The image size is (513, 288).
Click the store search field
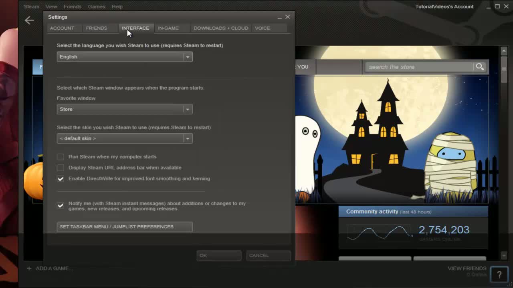coord(418,67)
